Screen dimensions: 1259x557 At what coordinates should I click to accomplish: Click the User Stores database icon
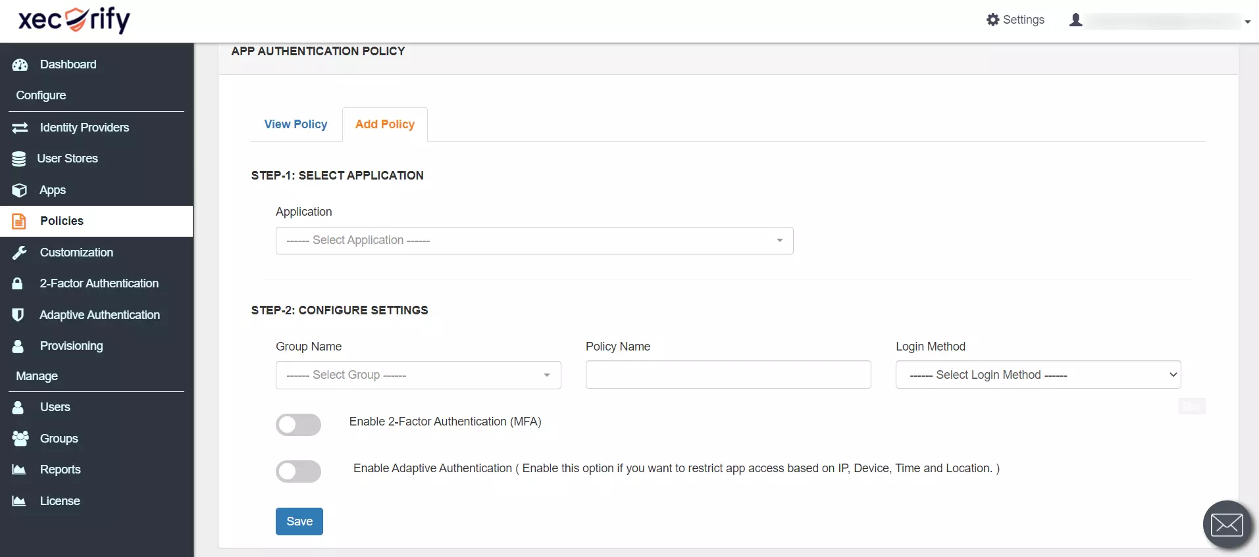click(x=19, y=158)
